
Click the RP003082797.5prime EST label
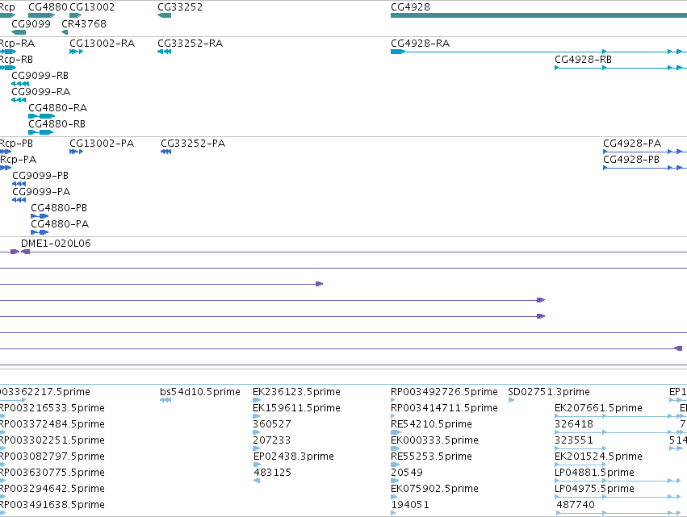point(52,457)
